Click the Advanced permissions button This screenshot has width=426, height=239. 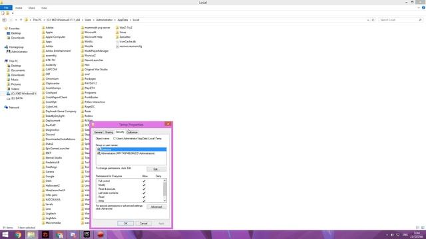coord(156,206)
